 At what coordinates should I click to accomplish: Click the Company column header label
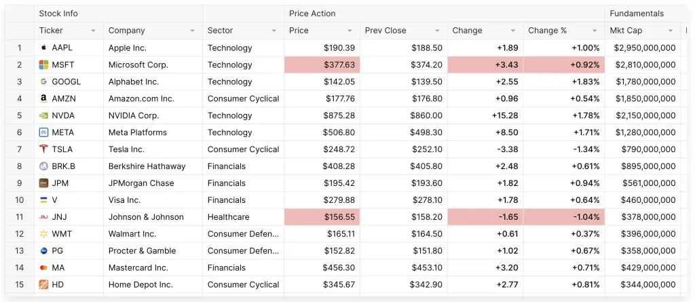pyautogui.click(x=127, y=31)
